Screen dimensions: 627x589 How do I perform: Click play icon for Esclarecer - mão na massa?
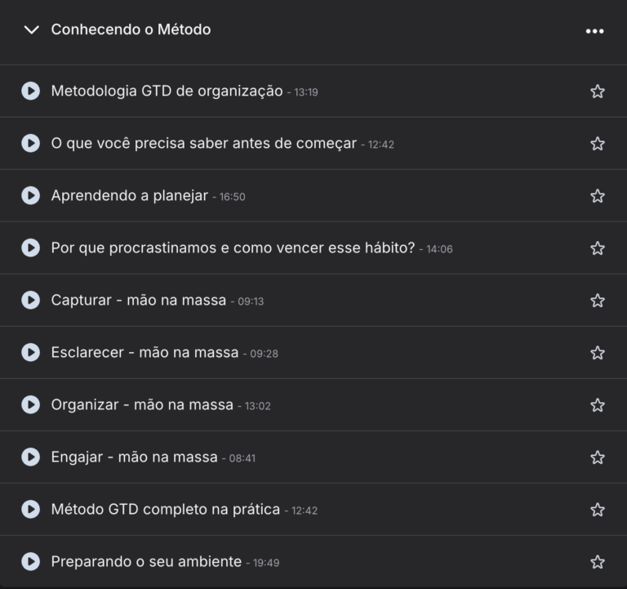(x=30, y=352)
